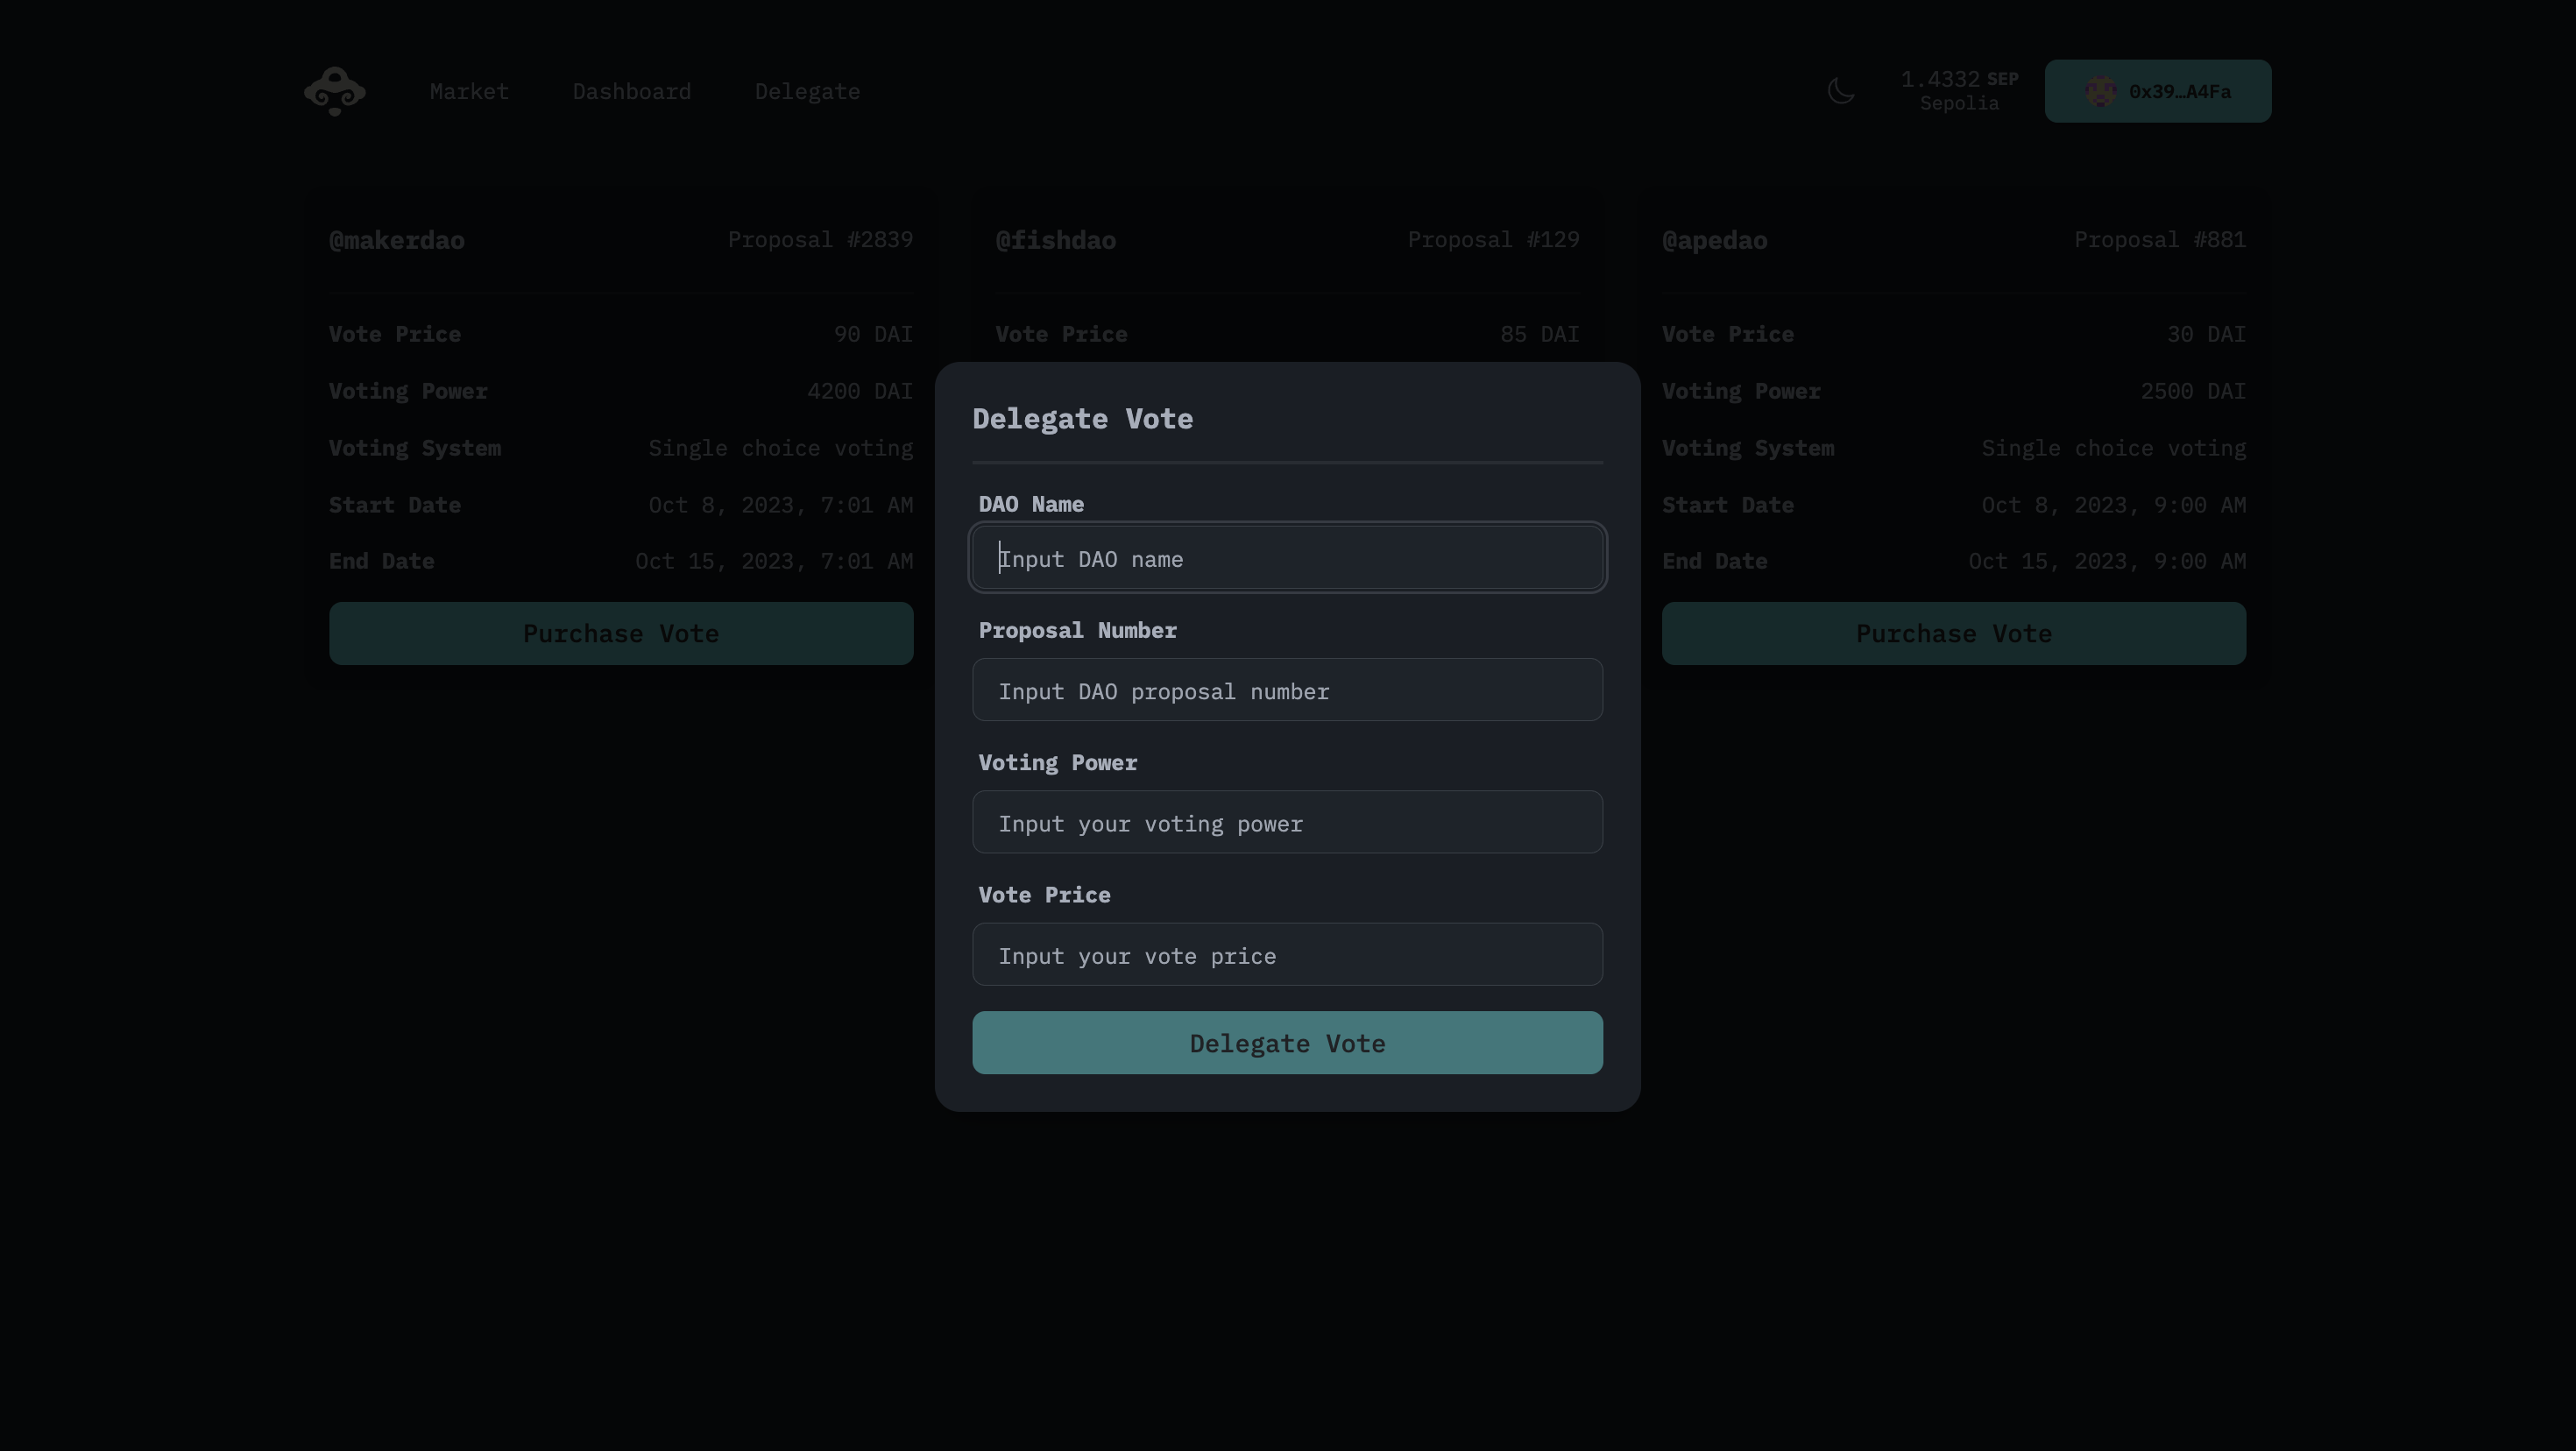Select the @makerdao card title
This screenshot has width=2576, height=1451.
point(397,241)
